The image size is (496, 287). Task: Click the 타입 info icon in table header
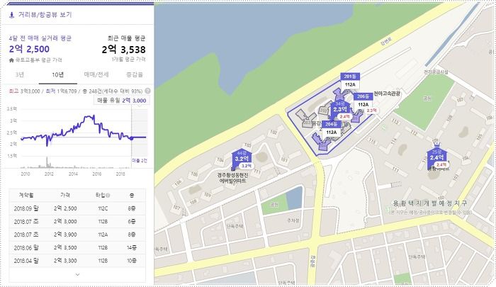point(108,196)
